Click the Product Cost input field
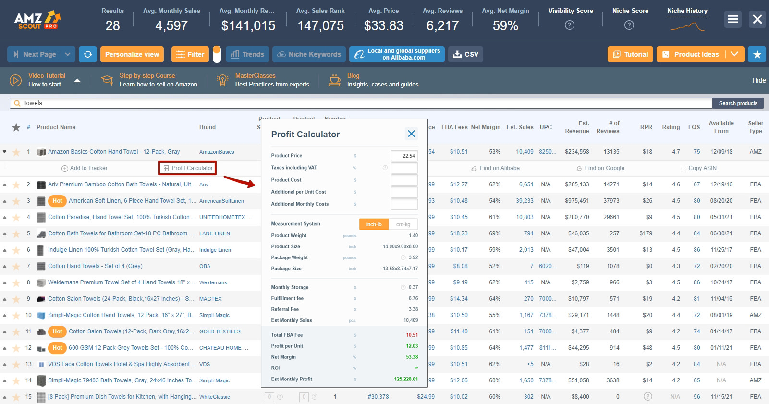Screen dimensions: 769x404 [404, 180]
